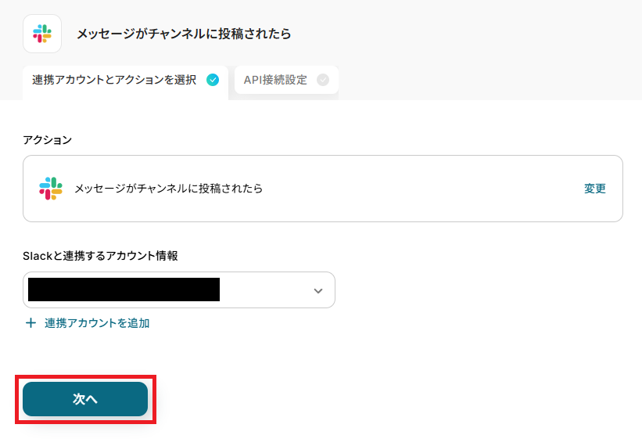642x446 pixels.
Task: Open the API接続設定 tab
Action: click(x=275, y=80)
